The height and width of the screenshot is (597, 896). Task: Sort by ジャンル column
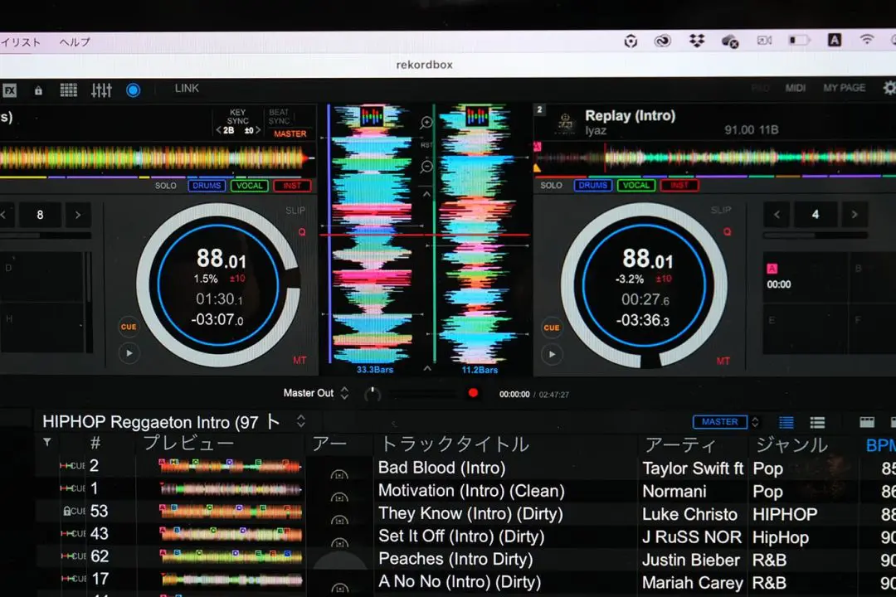[x=791, y=445]
